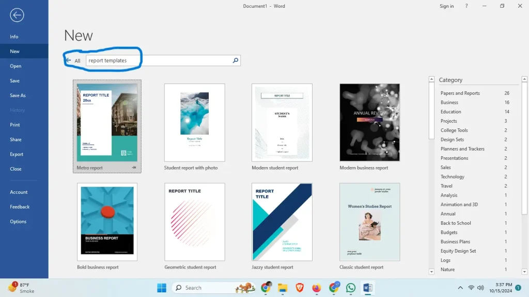Select Geometric student report template

click(x=194, y=222)
